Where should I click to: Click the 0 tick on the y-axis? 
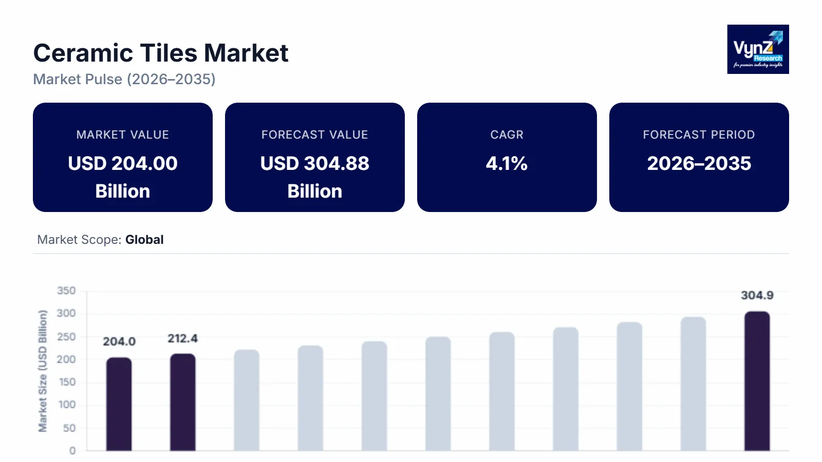pyautogui.click(x=72, y=451)
